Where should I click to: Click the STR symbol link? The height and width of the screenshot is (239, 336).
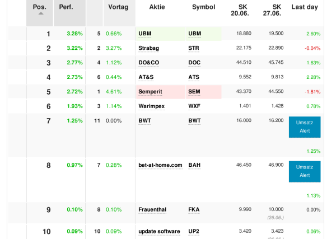pyautogui.click(x=194, y=48)
